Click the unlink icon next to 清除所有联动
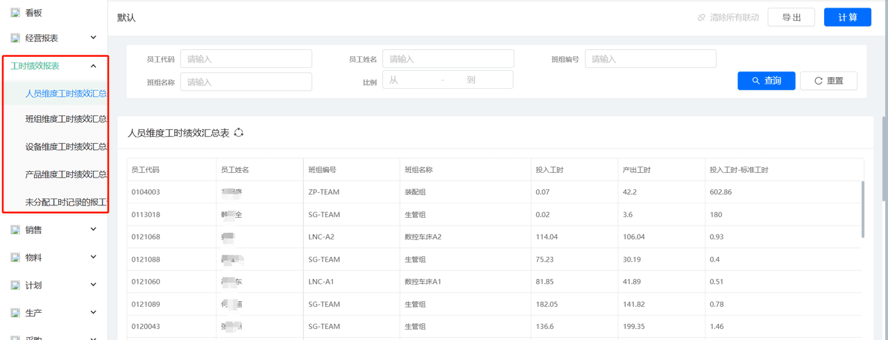This screenshot has height=340, width=888. coord(701,17)
